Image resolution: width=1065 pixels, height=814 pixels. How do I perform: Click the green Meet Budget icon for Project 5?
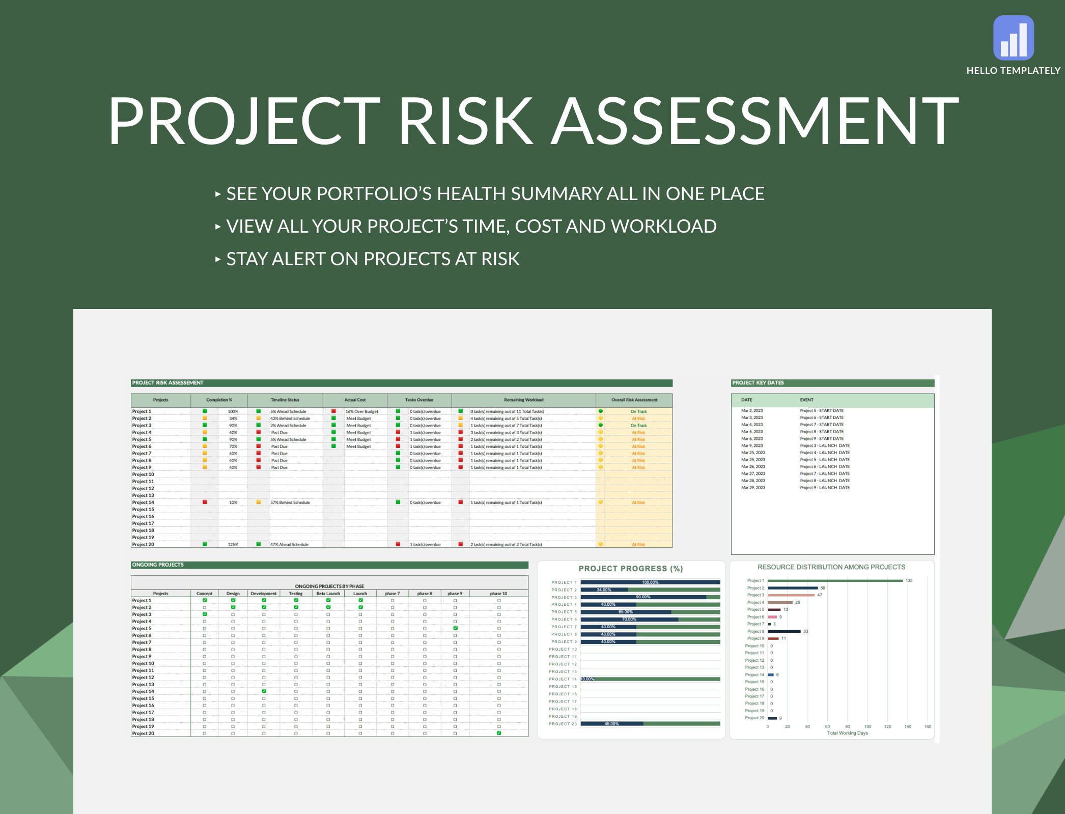pos(333,439)
